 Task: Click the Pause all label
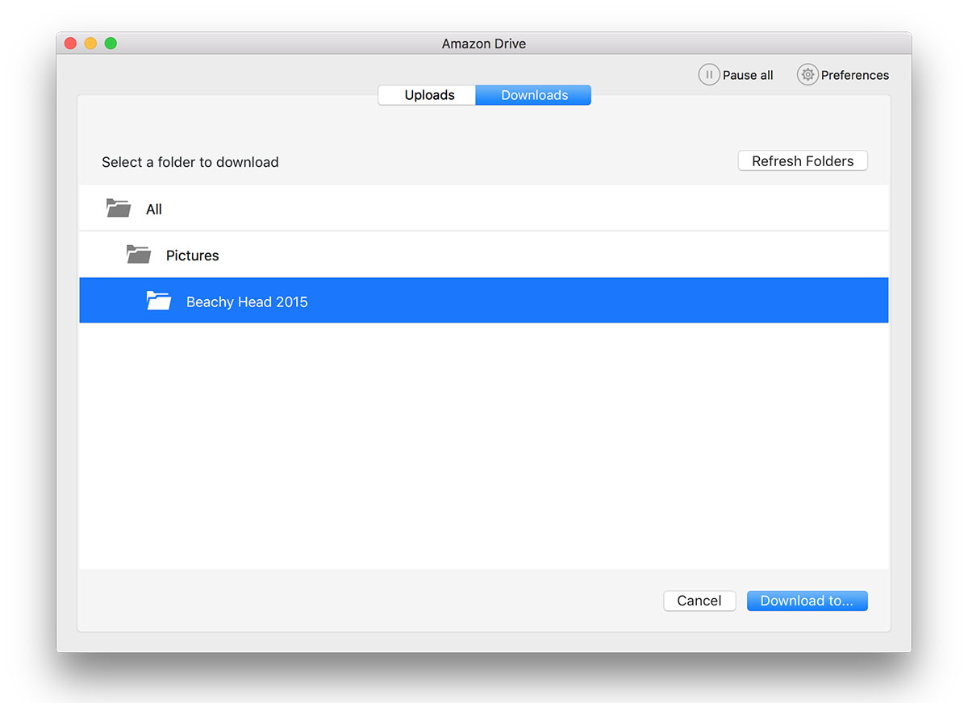click(x=748, y=75)
